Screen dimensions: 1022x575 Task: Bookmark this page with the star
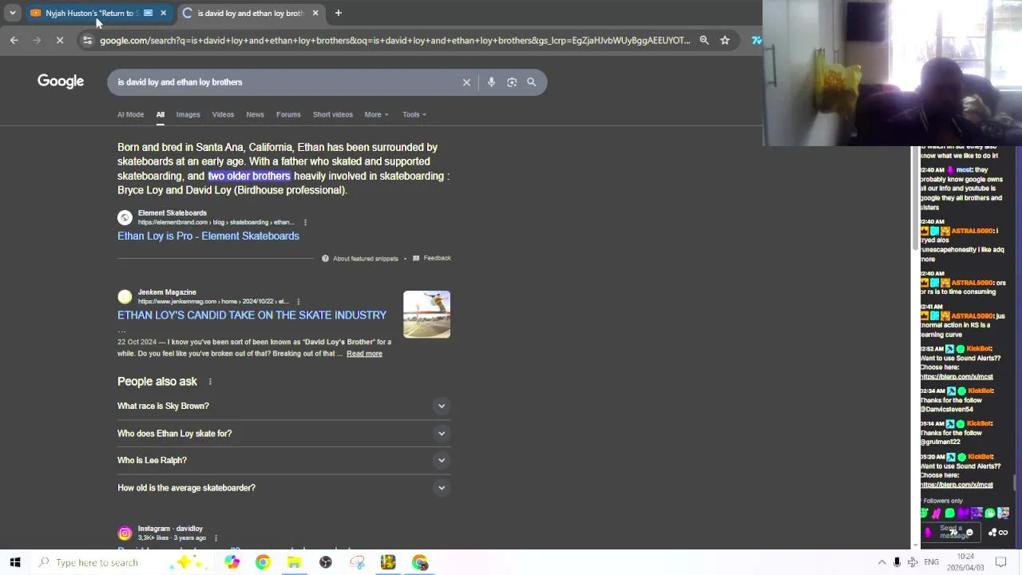725,40
